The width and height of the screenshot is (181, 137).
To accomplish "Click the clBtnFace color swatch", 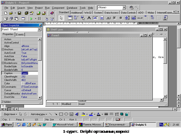I will pos(23,83).
